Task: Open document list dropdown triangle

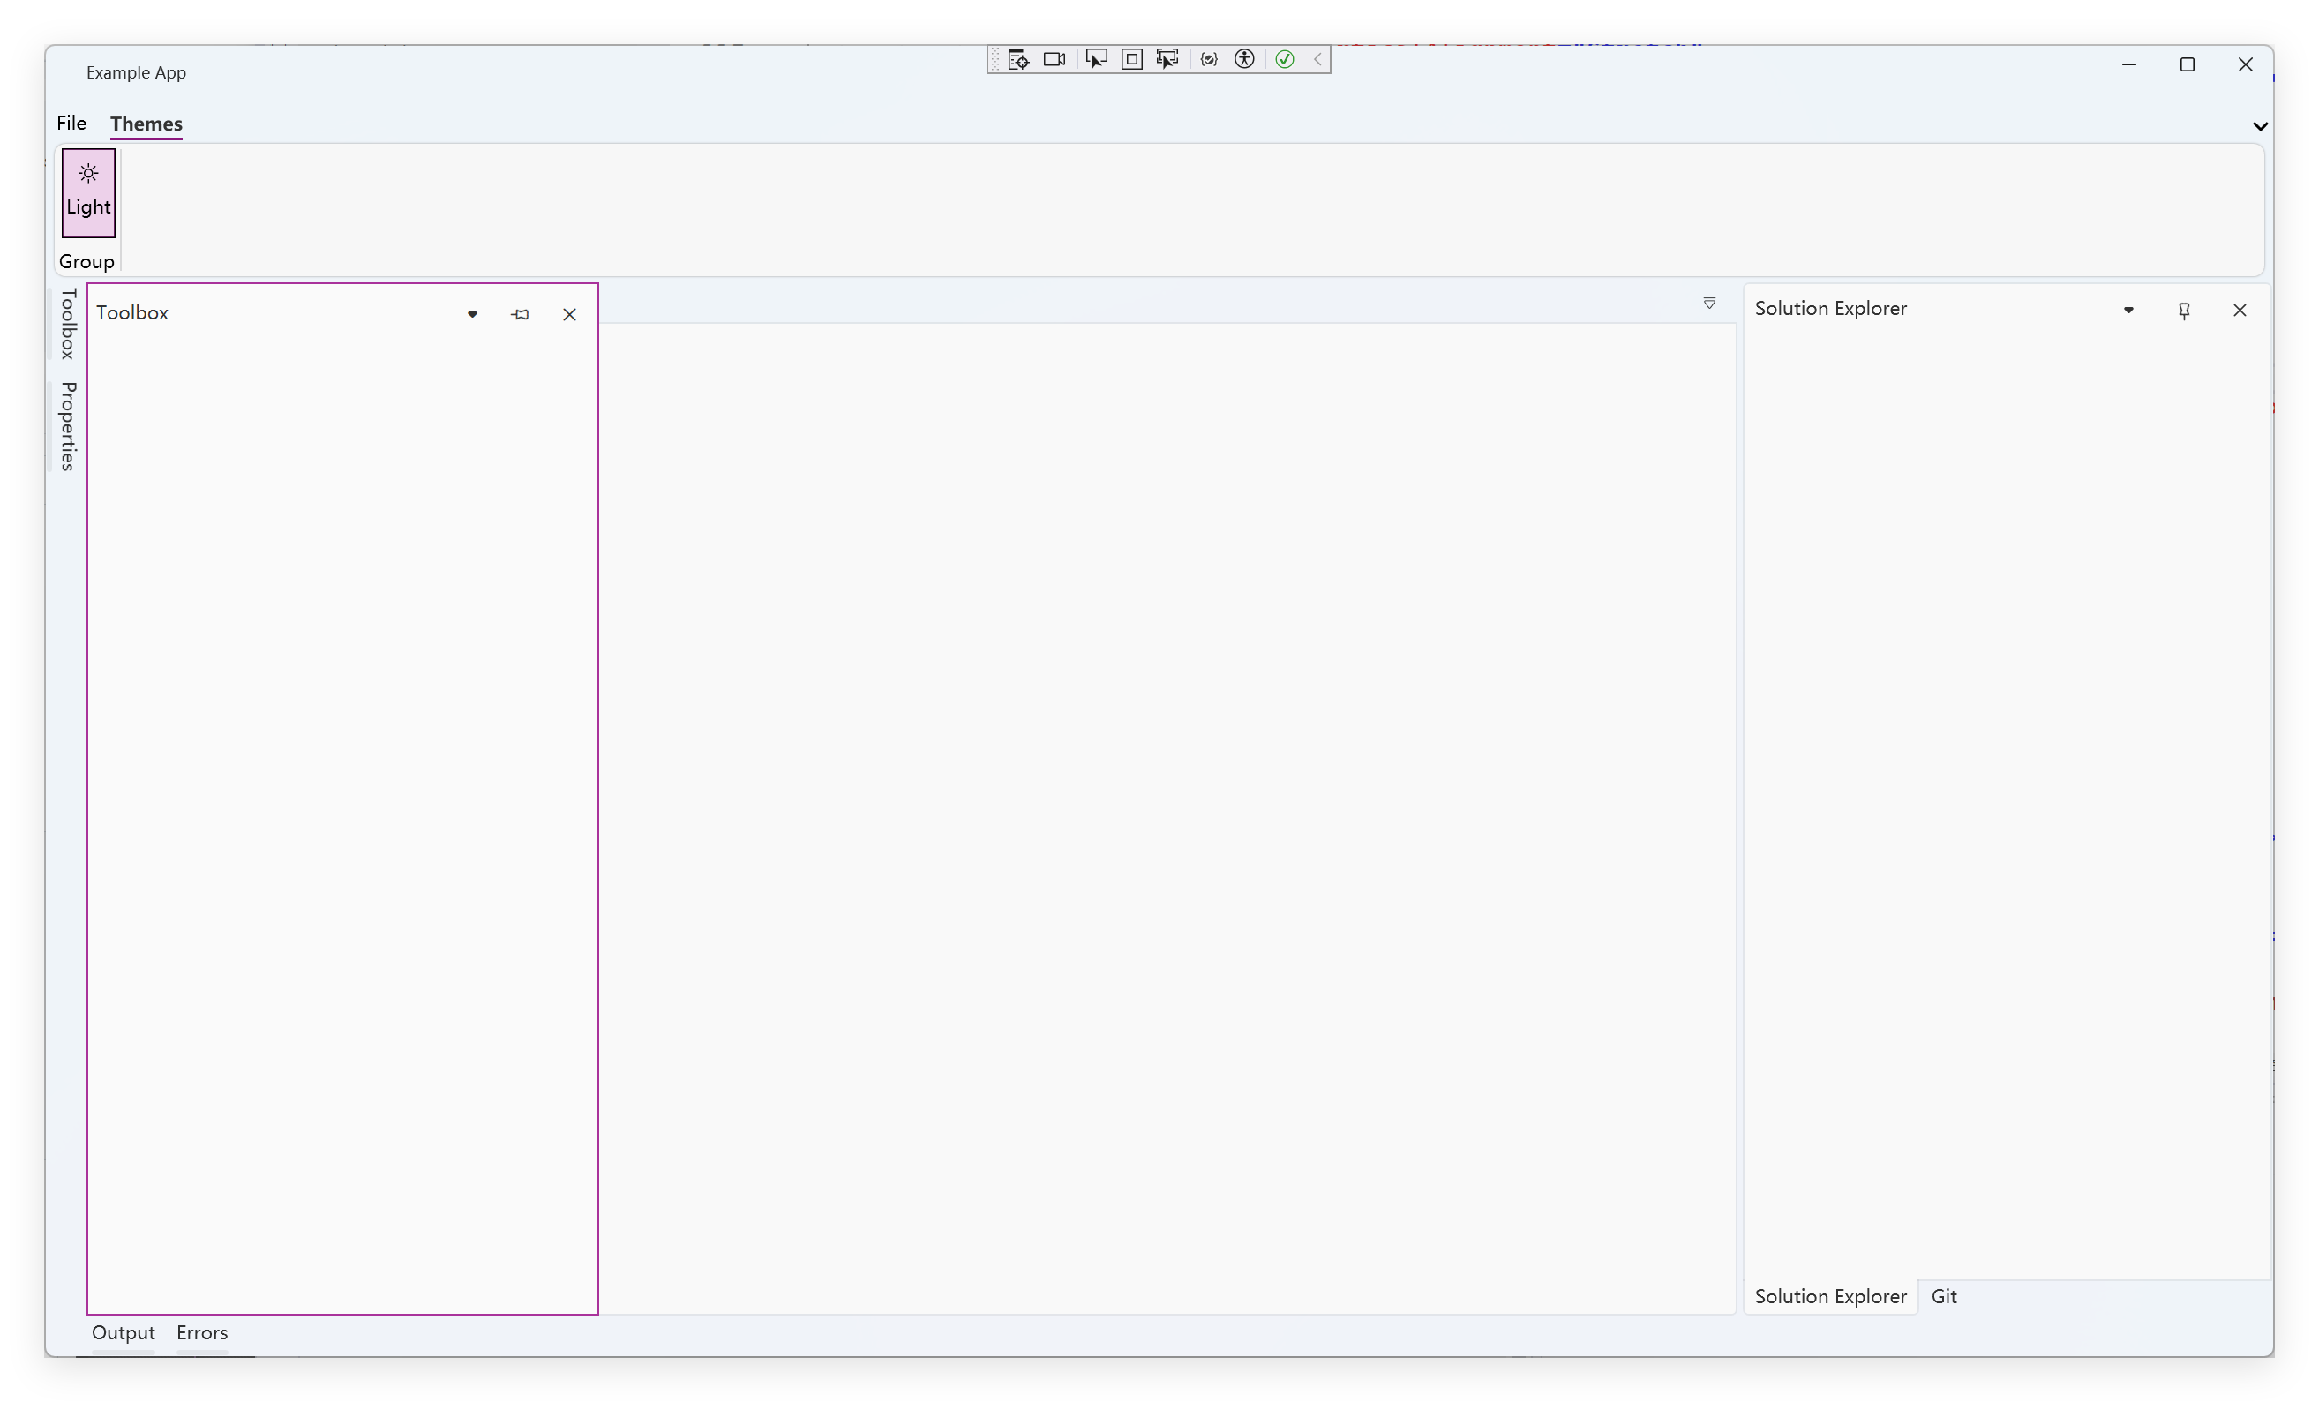Action: (x=1709, y=303)
